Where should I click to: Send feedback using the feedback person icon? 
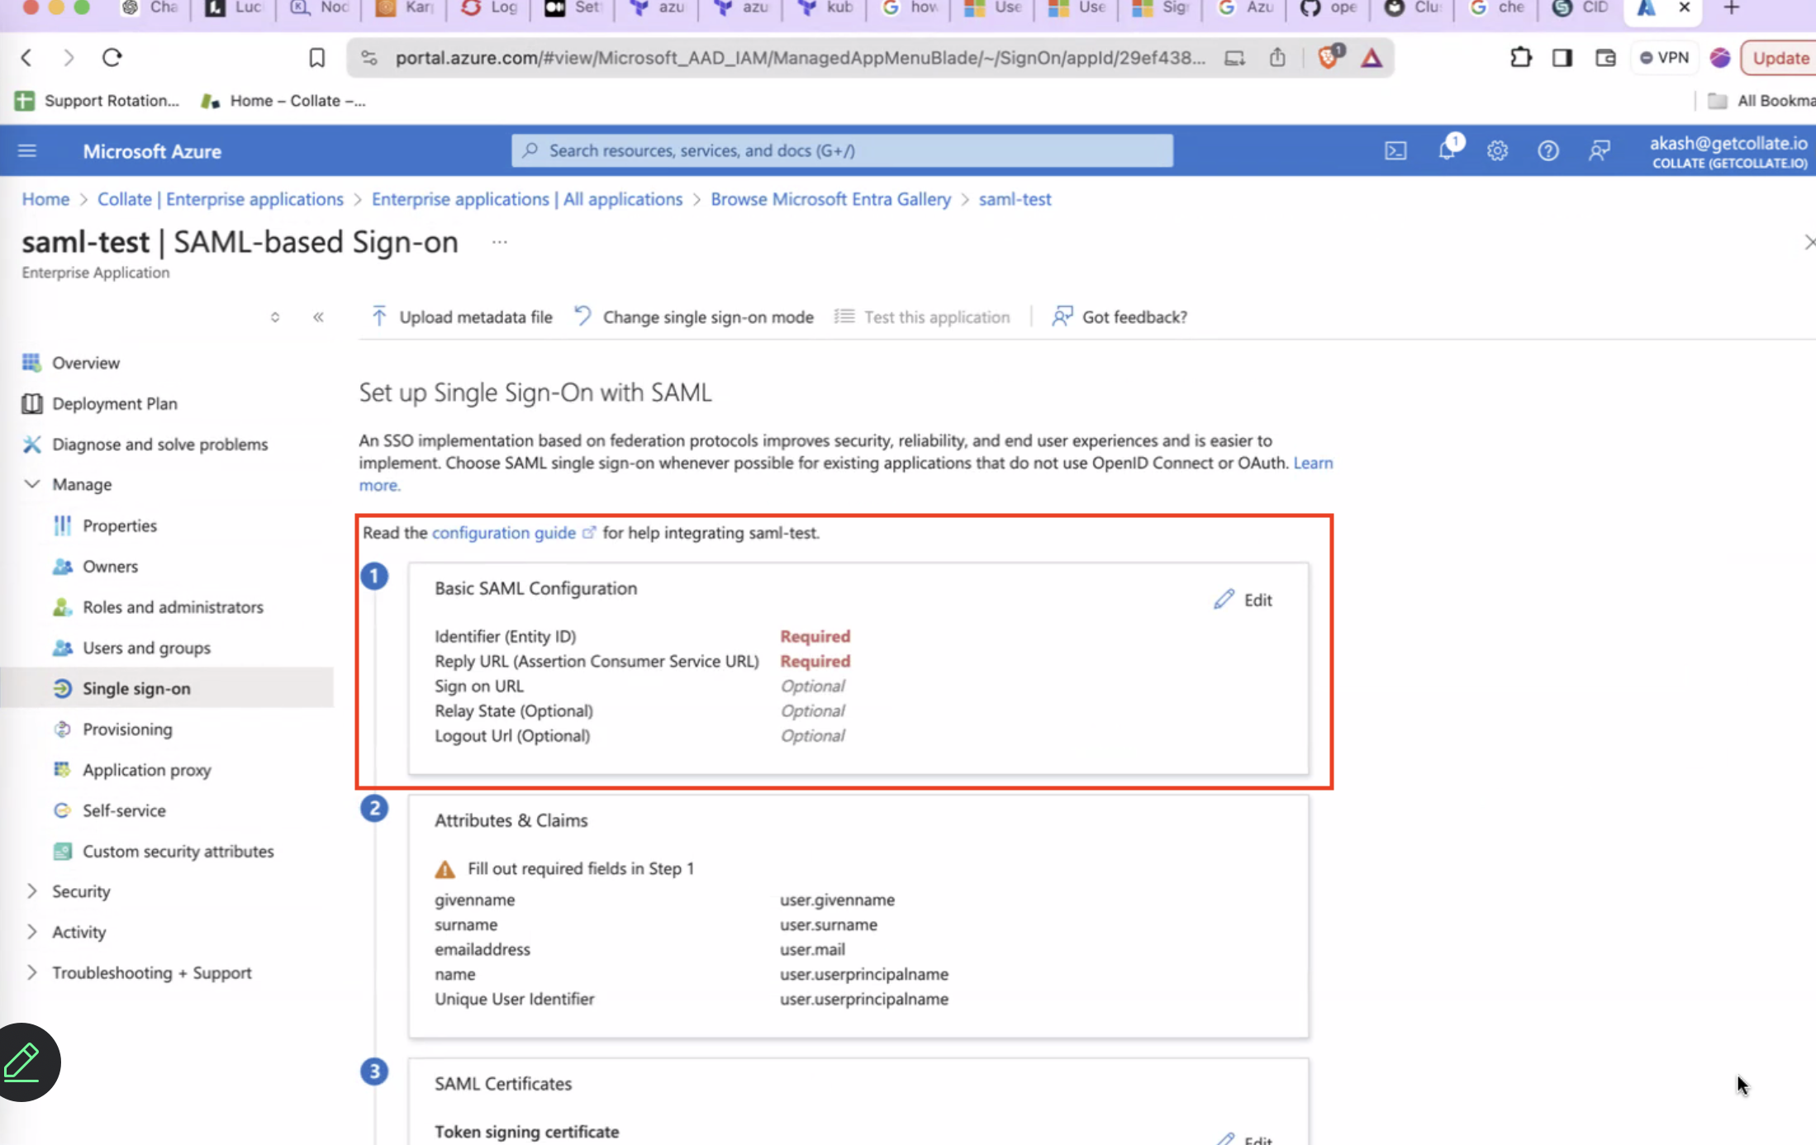pyautogui.click(x=1600, y=150)
